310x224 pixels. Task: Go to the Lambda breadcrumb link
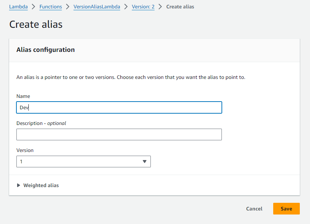(x=18, y=7)
